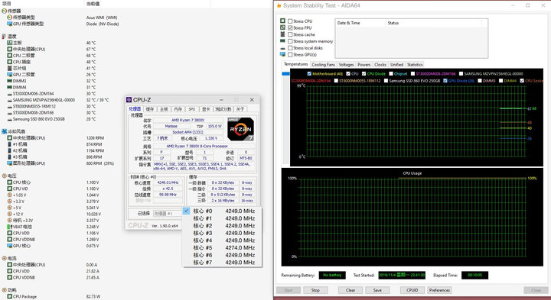Click the drive icon beside Samsung SSD 860 EVO 250GB

tap(10, 119)
